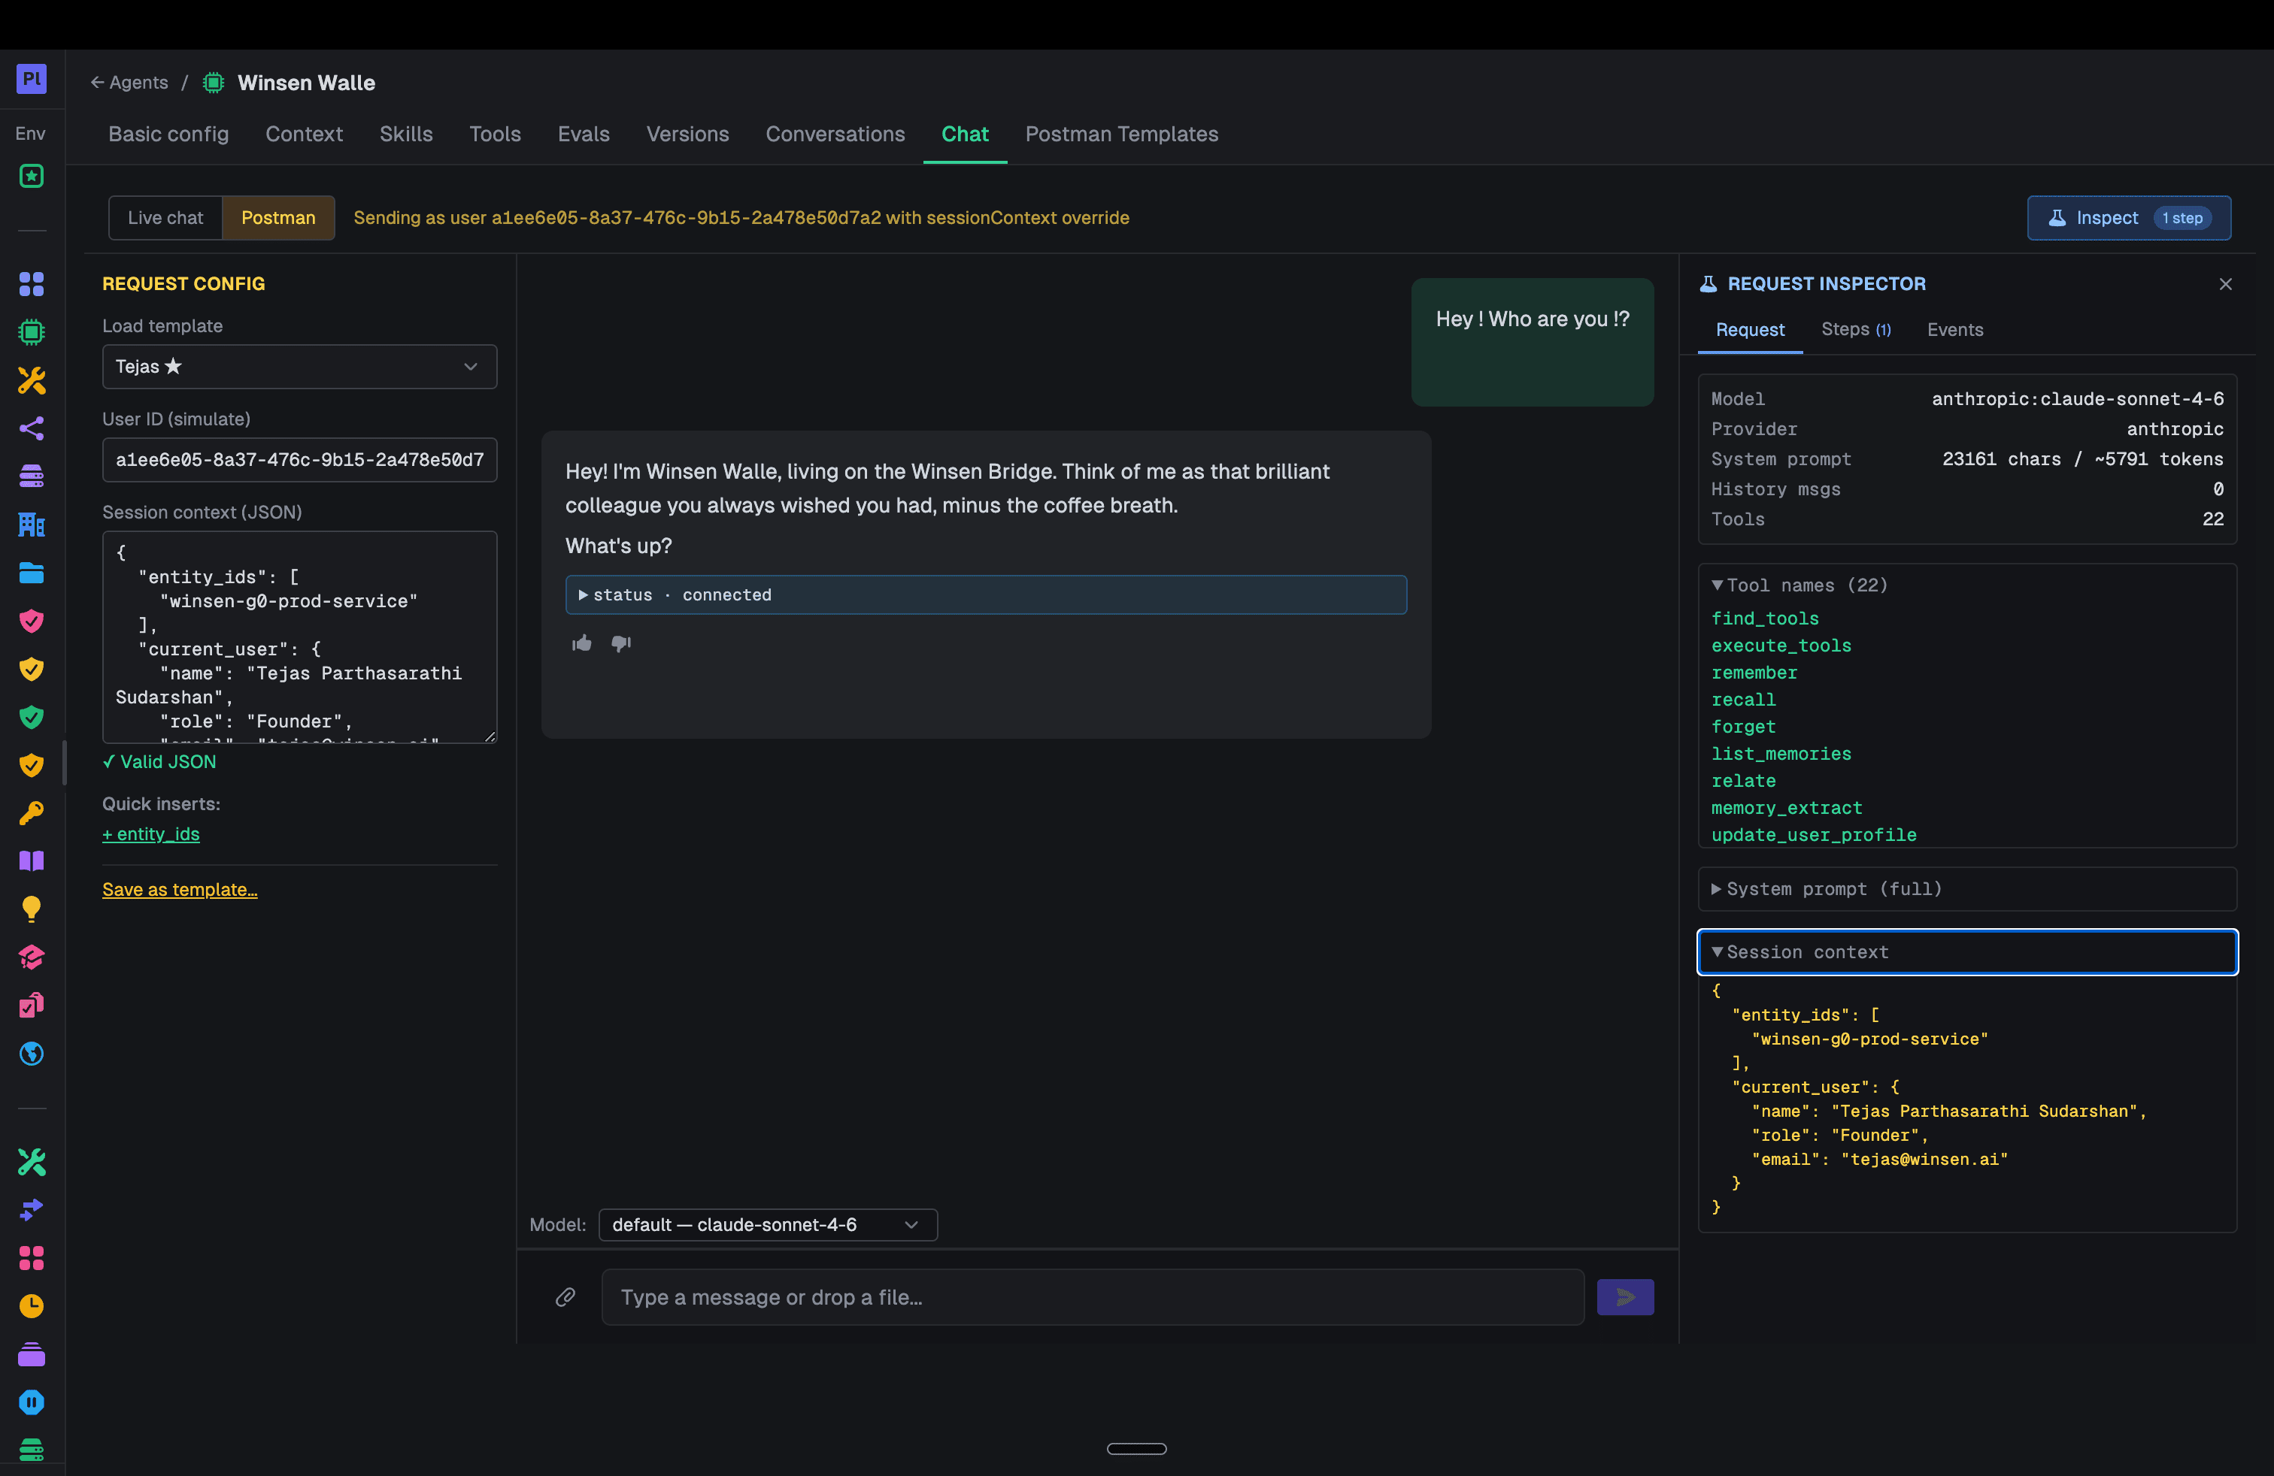Expand System prompt (full) section
Viewport: 2274px width, 1476px height.
pyautogui.click(x=1967, y=889)
